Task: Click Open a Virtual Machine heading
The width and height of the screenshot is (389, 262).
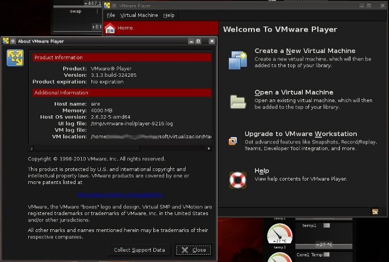Action: coord(294,92)
